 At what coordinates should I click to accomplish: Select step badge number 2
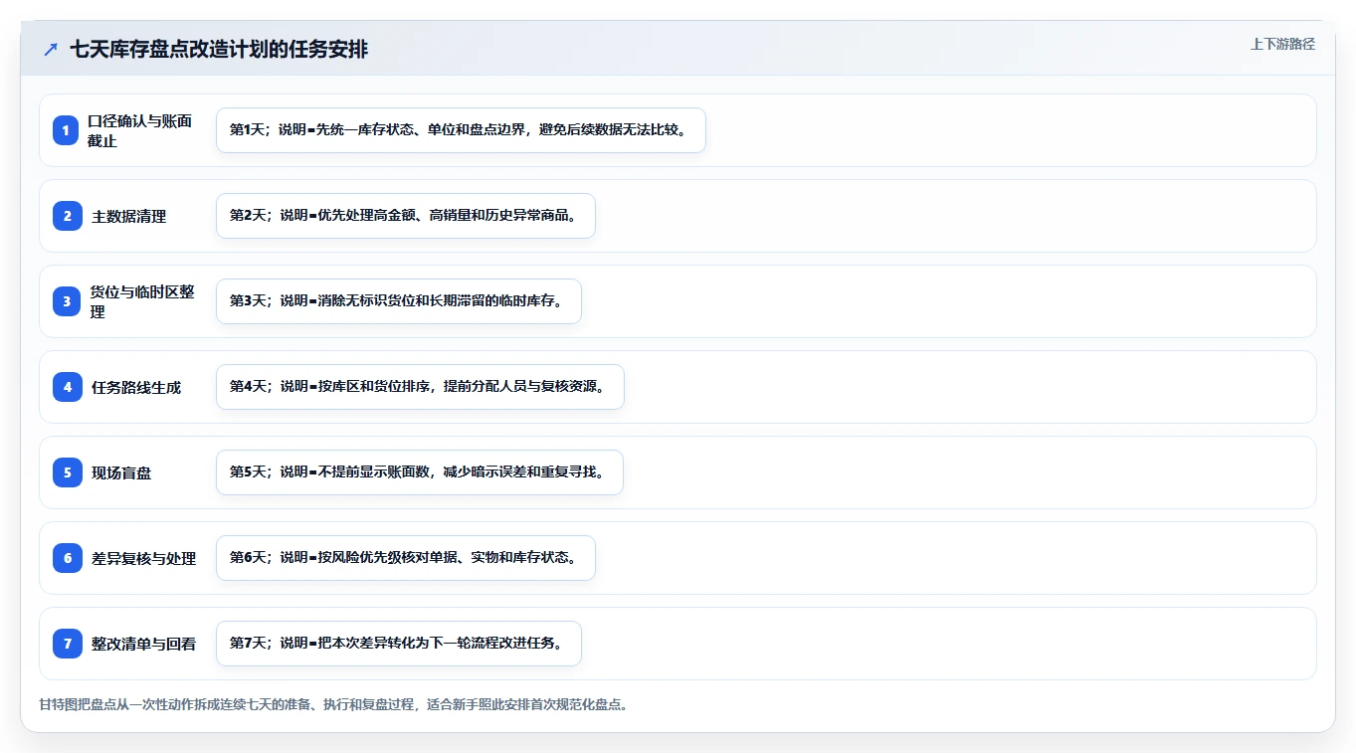[67, 216]
